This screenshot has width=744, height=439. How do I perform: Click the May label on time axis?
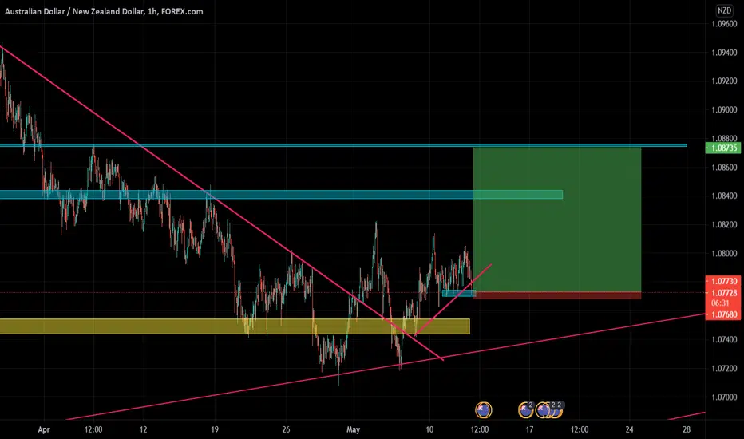[x=353, y=429]
